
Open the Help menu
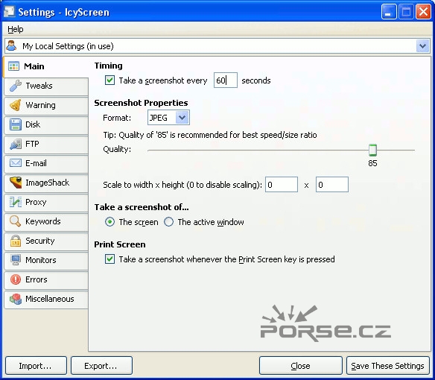point(16,29)
